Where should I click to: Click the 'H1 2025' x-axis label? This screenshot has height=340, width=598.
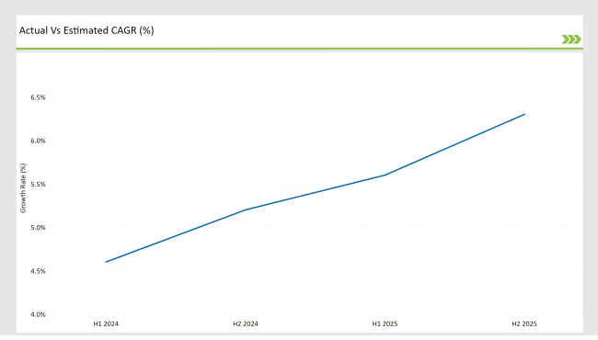click(x=385, y=324)
